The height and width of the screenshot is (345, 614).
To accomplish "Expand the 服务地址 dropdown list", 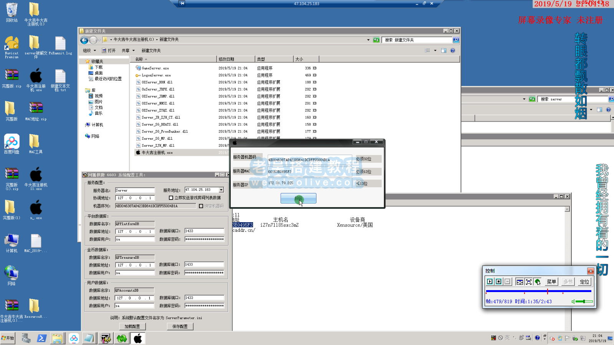I will 221,190.
